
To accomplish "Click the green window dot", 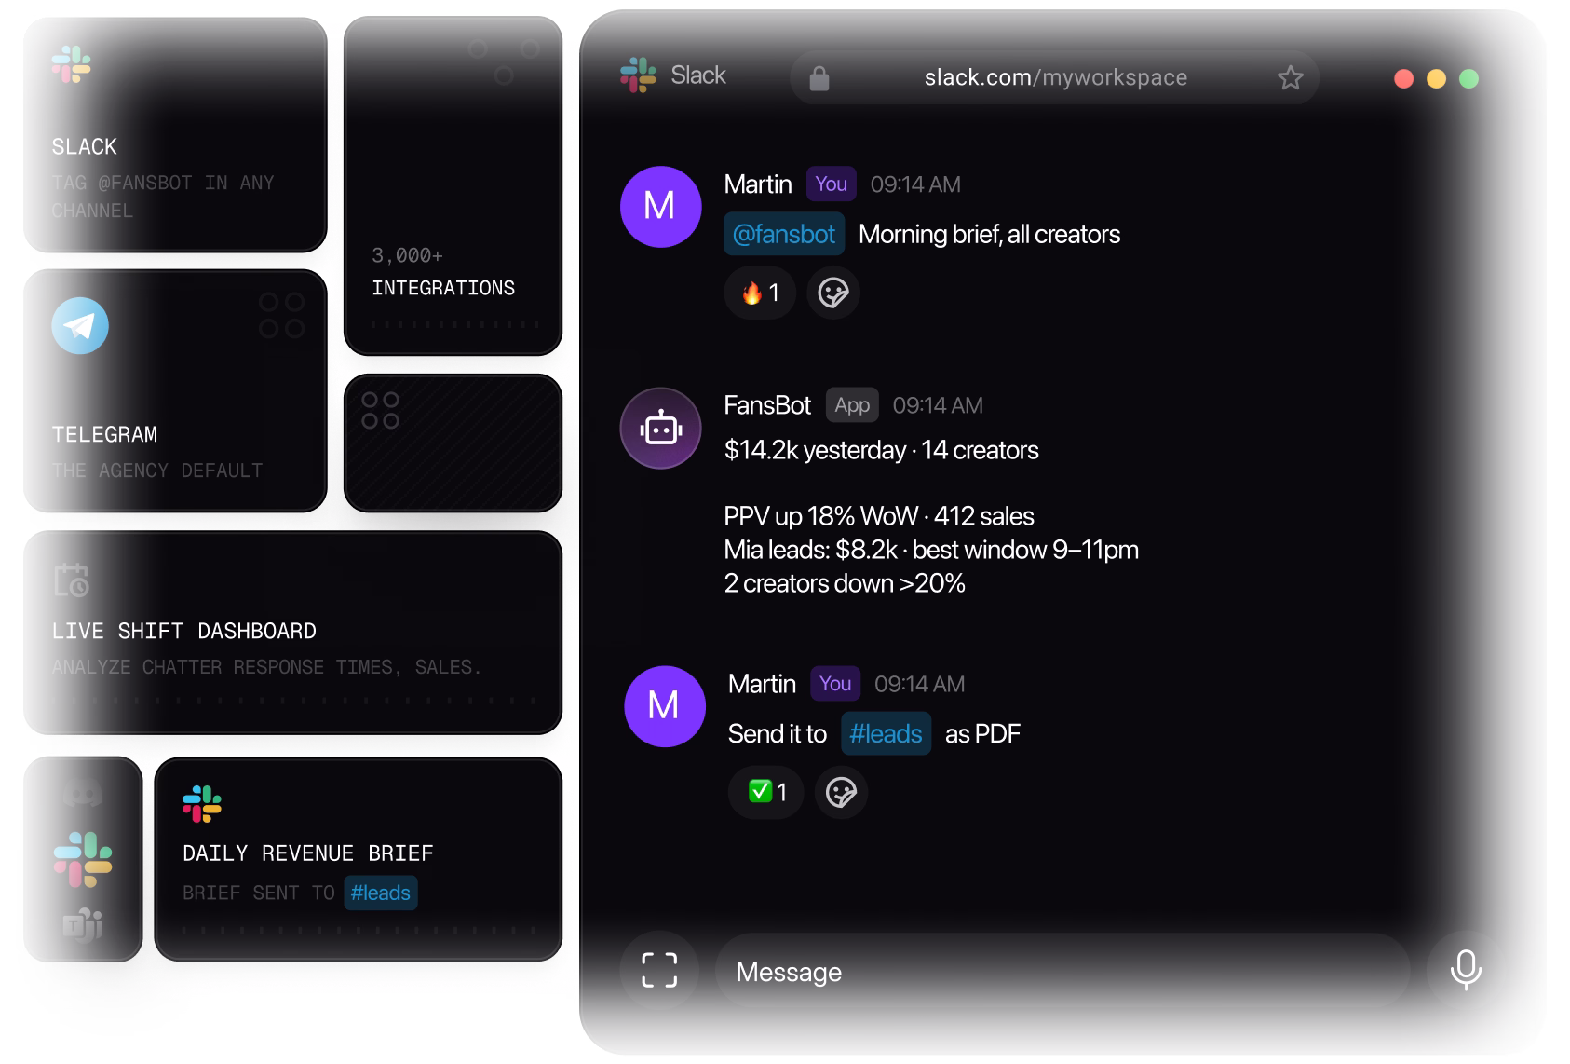I will click(x=1468, y=79).
